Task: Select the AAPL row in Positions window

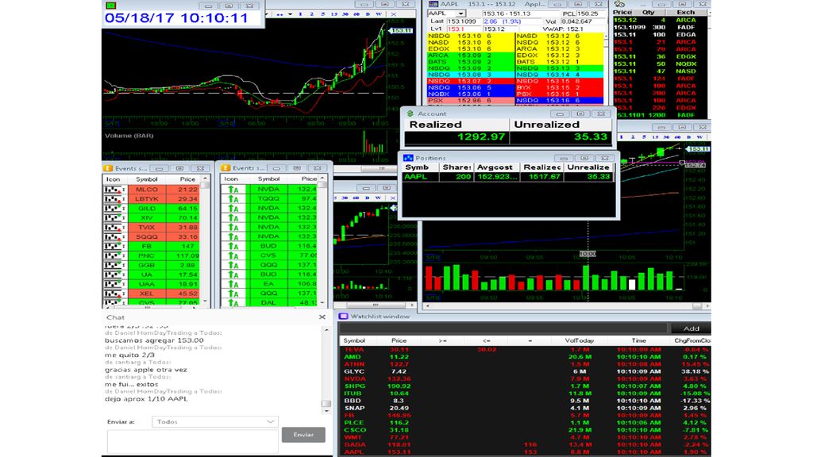Action: point(508,177)
